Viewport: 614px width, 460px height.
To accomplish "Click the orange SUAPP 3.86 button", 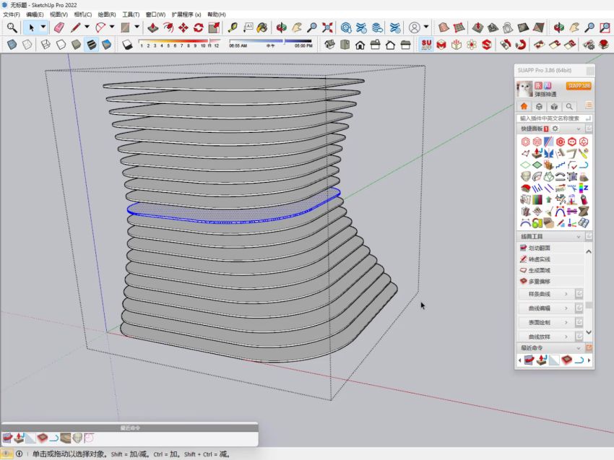I will pyautogui.click(x=579, y=86).
